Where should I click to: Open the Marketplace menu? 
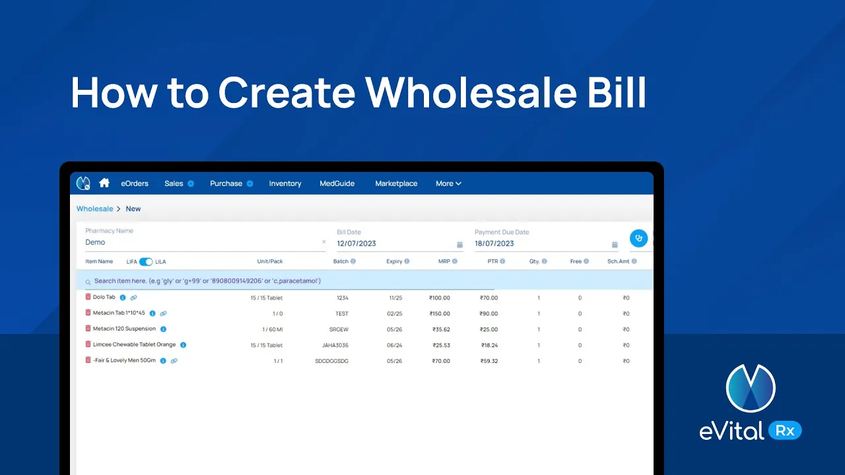pos(396,183)
